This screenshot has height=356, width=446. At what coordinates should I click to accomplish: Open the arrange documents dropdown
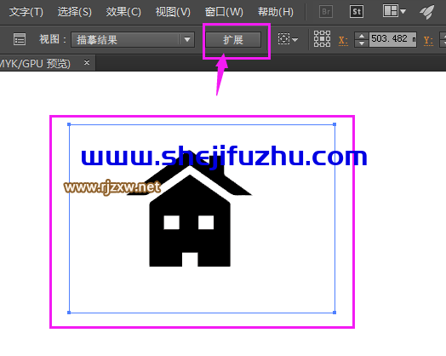click(394, 11)
